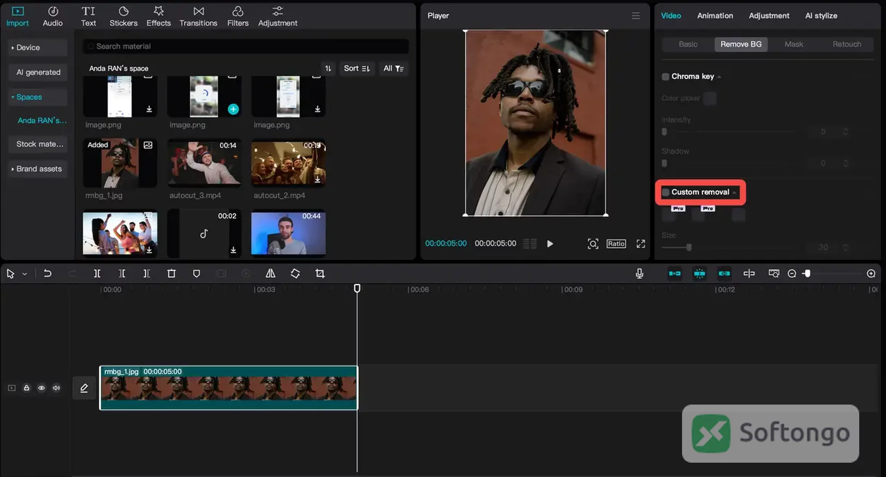886x477 pixels.
Task: Enable the Custom removal checkbox
Action: 665,192
